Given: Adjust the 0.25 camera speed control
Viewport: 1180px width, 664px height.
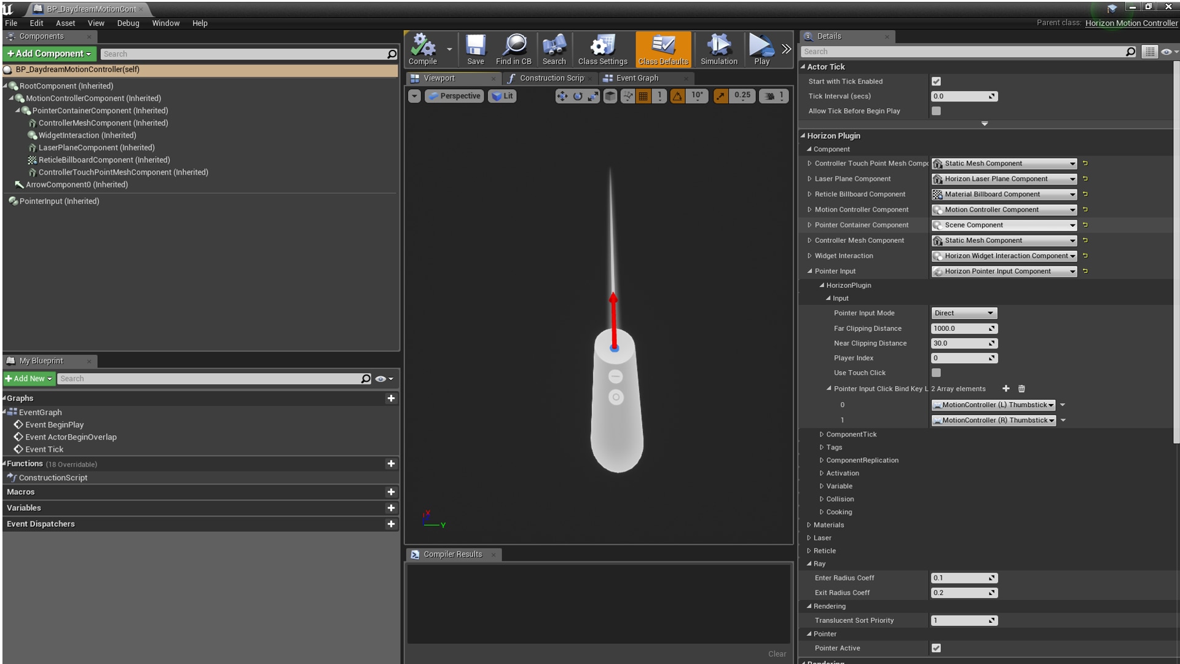Looking at the screenshot, I should coord(742,96).
